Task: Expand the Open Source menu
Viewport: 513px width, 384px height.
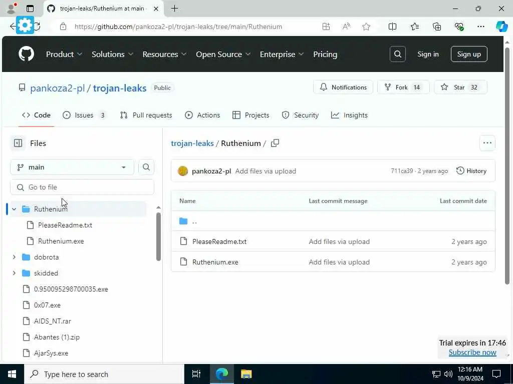Action: [x=223, y=54]
